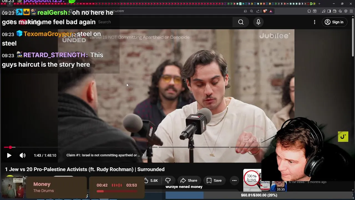
Task: Click the browser share page icon
Action: (258, 11)
